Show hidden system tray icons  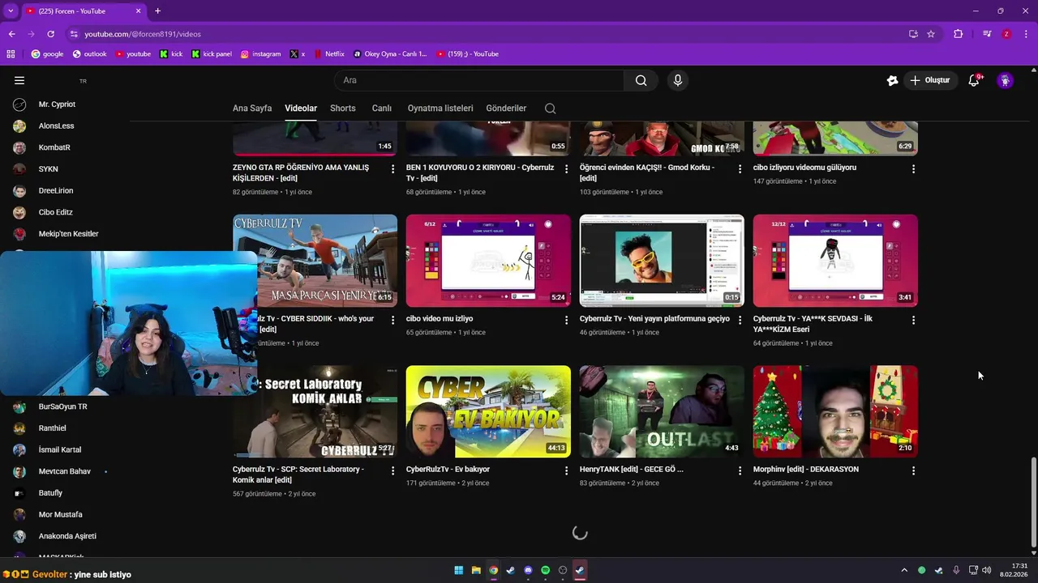coord(904,570)
